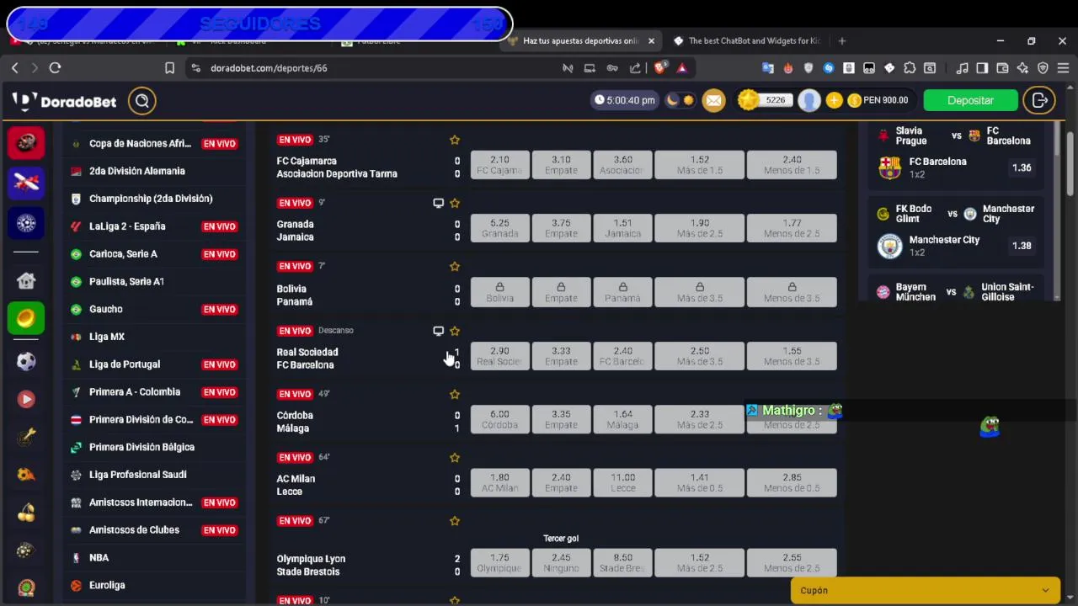Open the red play live icon
The image size is (1078, 606).
[x=26, y=399]
